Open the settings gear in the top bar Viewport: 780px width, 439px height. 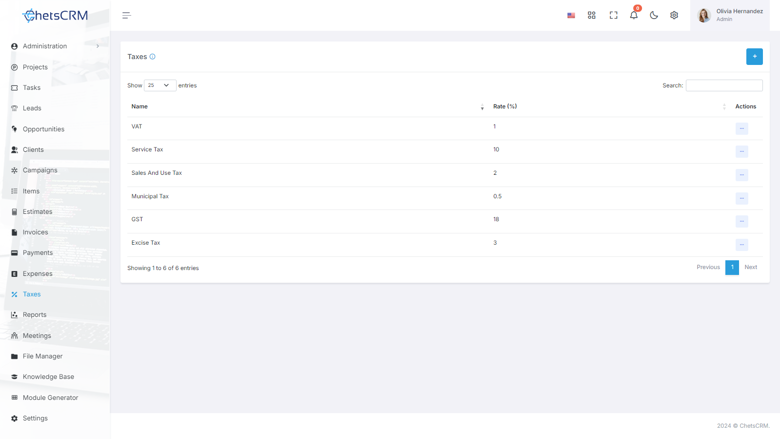click(674, 15)
